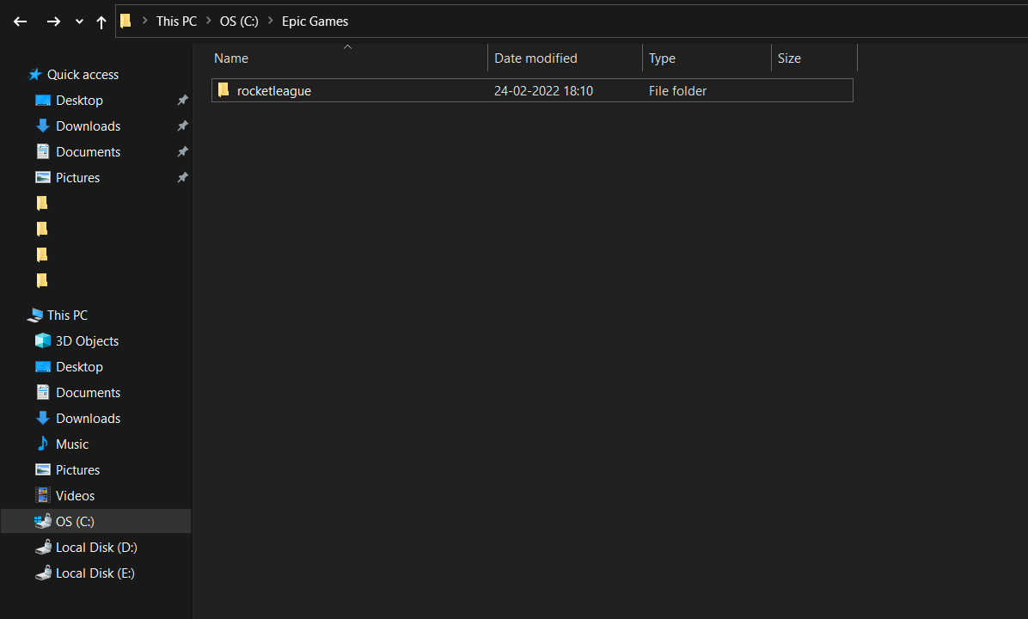This screenshot has height=619, width=1028.
Task: Sort files by Type column header
Action: coord(662,58)
